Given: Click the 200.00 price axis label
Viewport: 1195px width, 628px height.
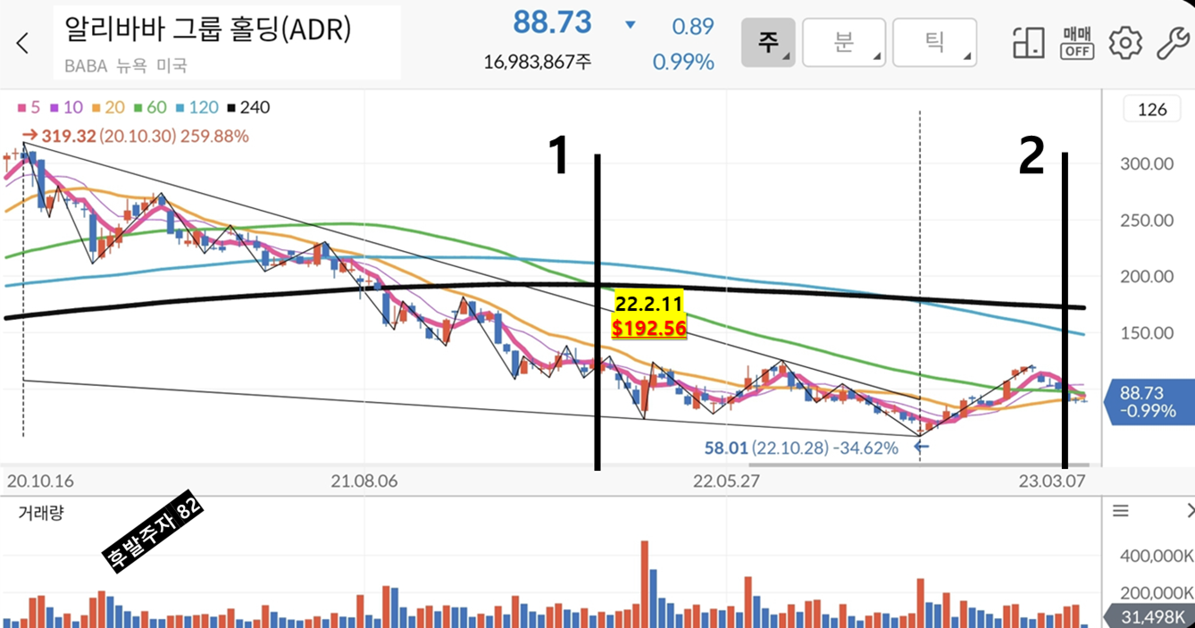Looking at the screenshot, I should pos(1147,276).
